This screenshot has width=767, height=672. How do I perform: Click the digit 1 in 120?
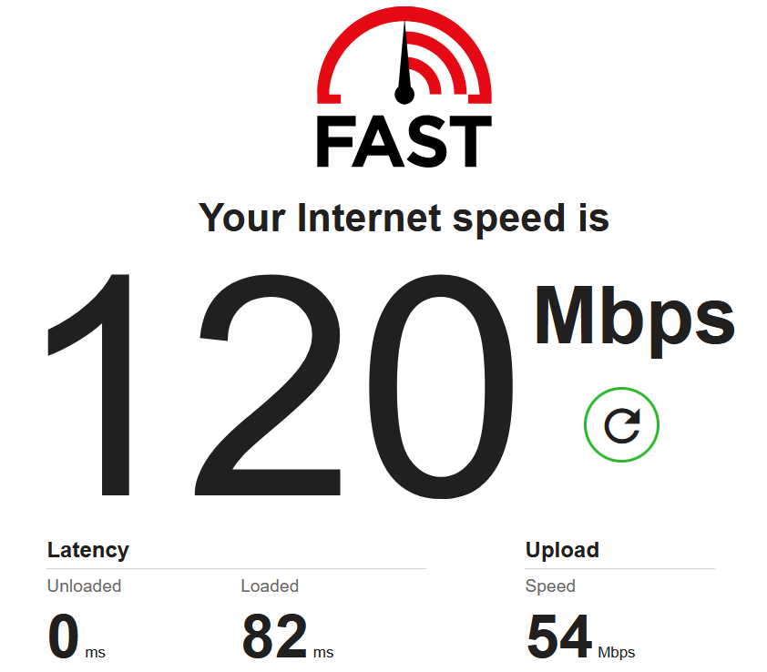(89, 385)
